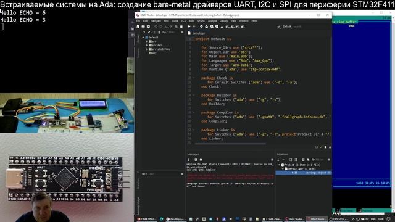The image size is (395, 222).
Task: Open the Debug menu
Action: coord(223,21)
